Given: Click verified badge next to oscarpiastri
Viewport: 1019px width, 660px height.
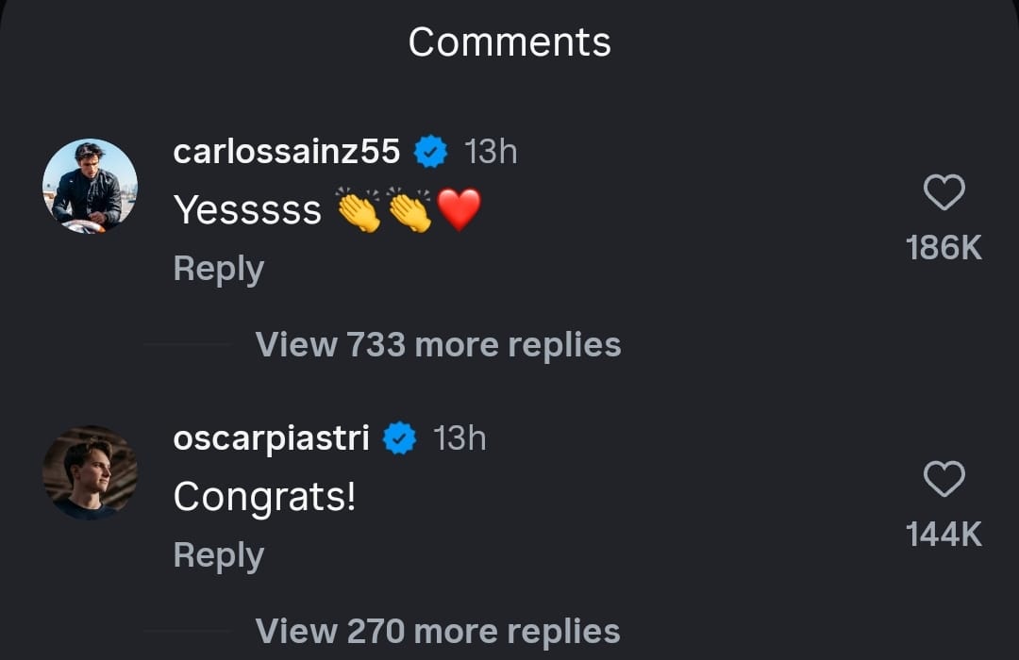Looking at the screenshot, I should point(400,438).
